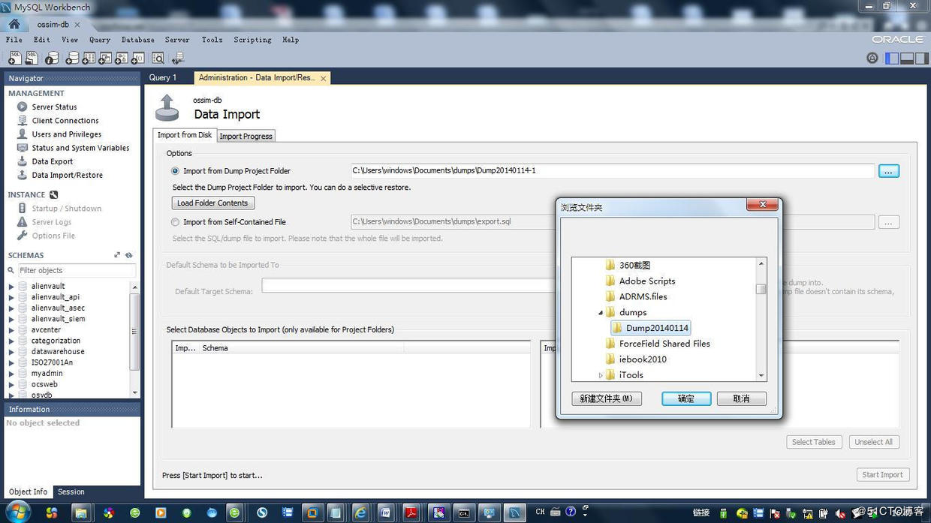Expand the ocsweb schema

click(x=11, y=384)
